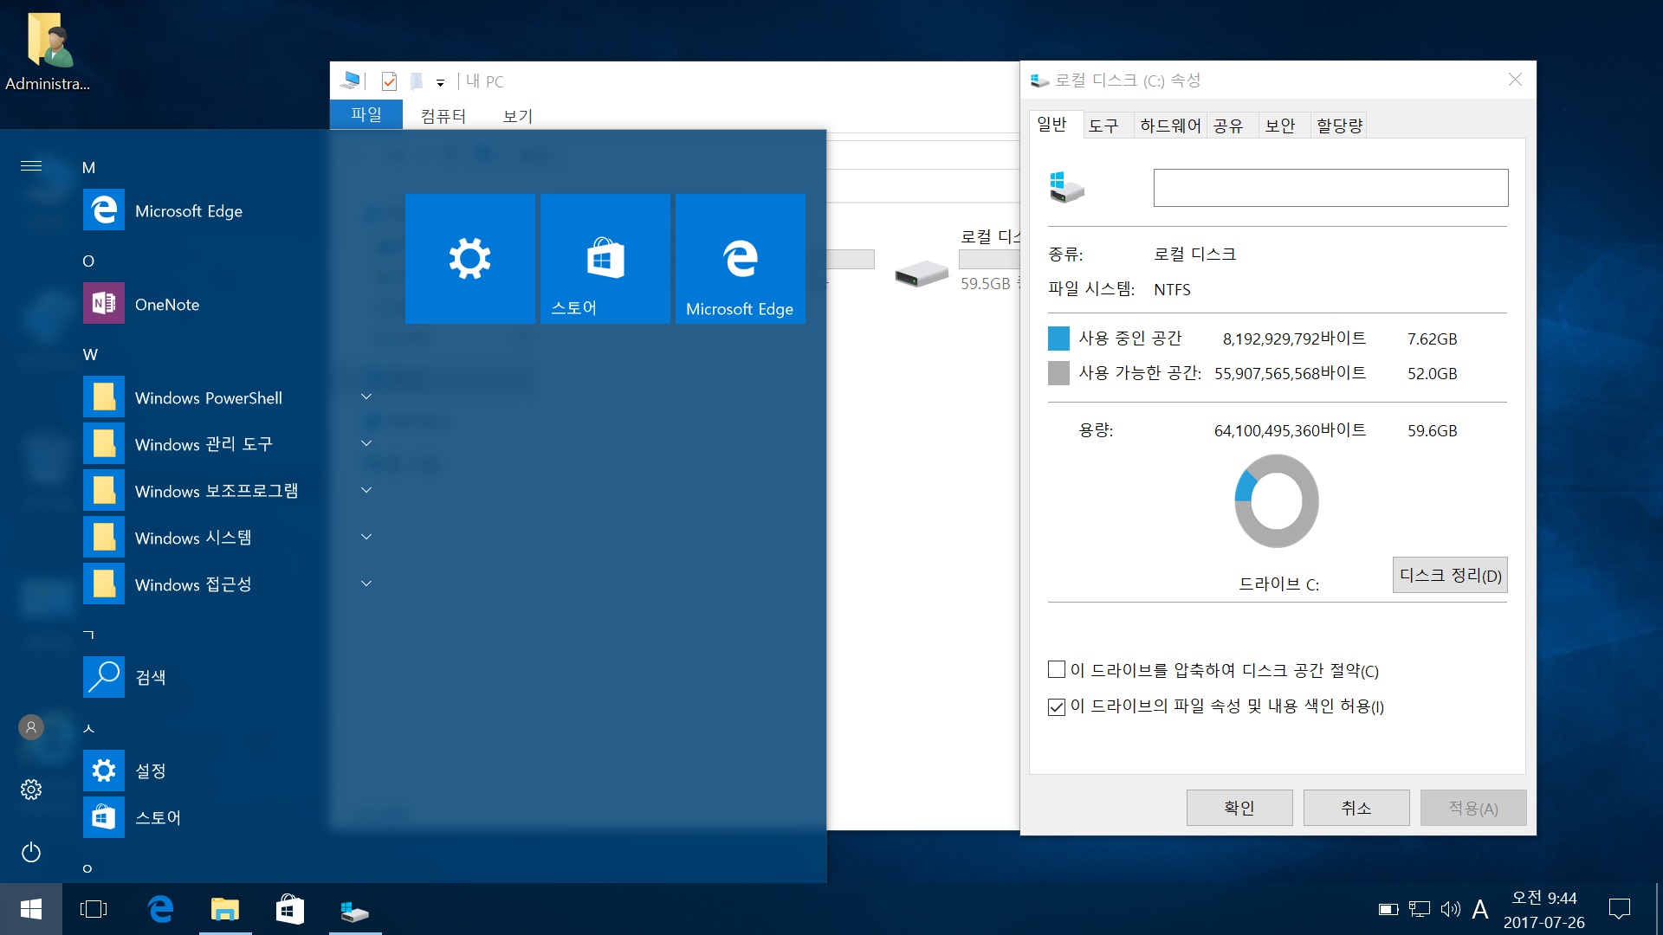
Task: Open the 컴퓨터 ribbon tab
Action: coord(443,116)
